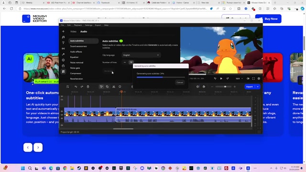Toggle visibility of top subtitle track
The width and height of the screenshot is (306, 172).
point(62,97)
